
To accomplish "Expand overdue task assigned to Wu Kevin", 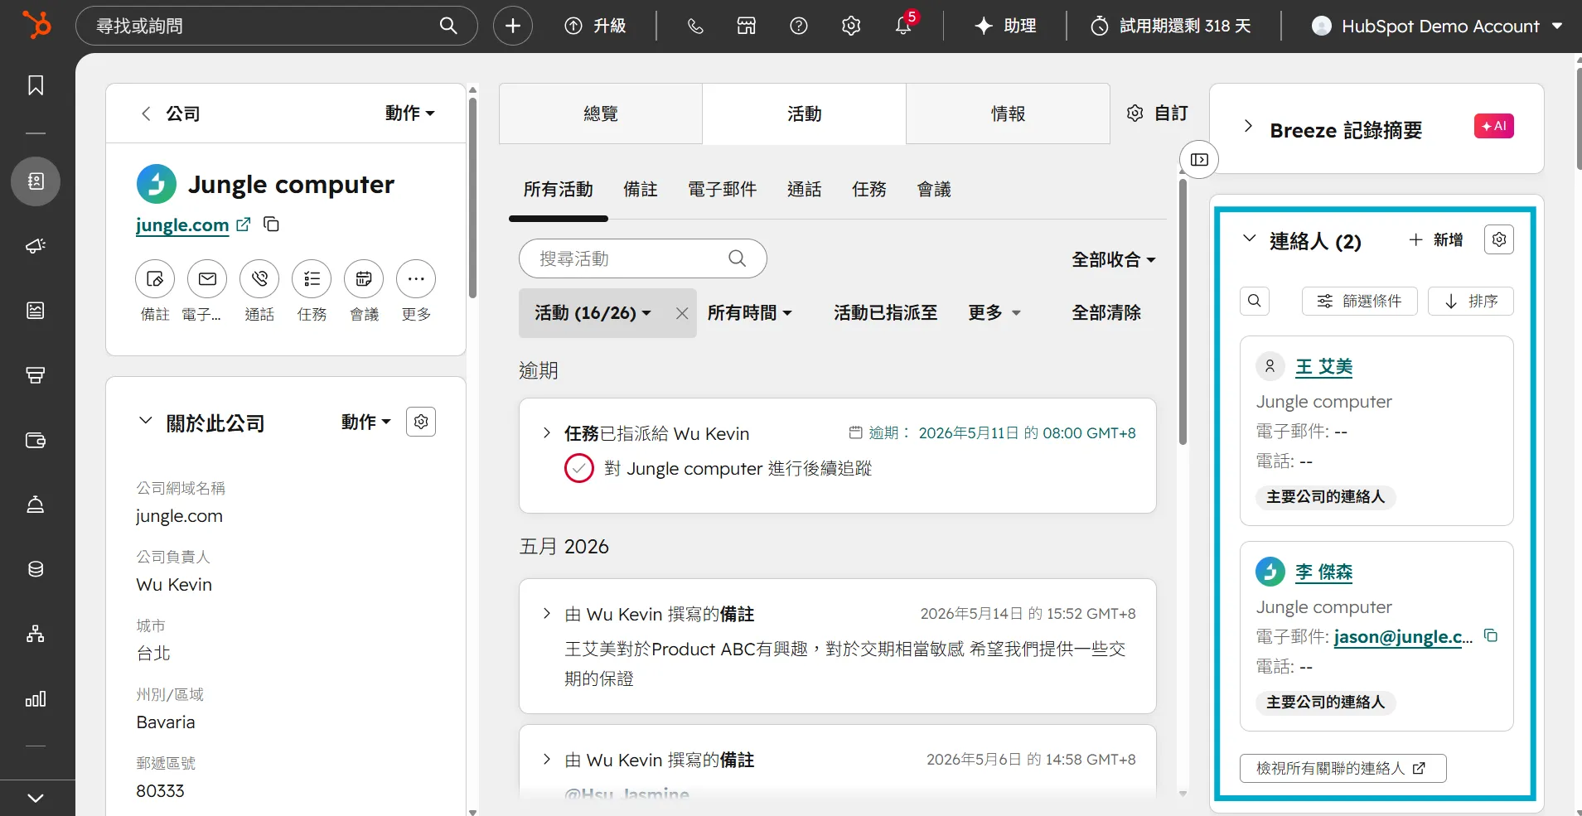I will tap(546, 432).
